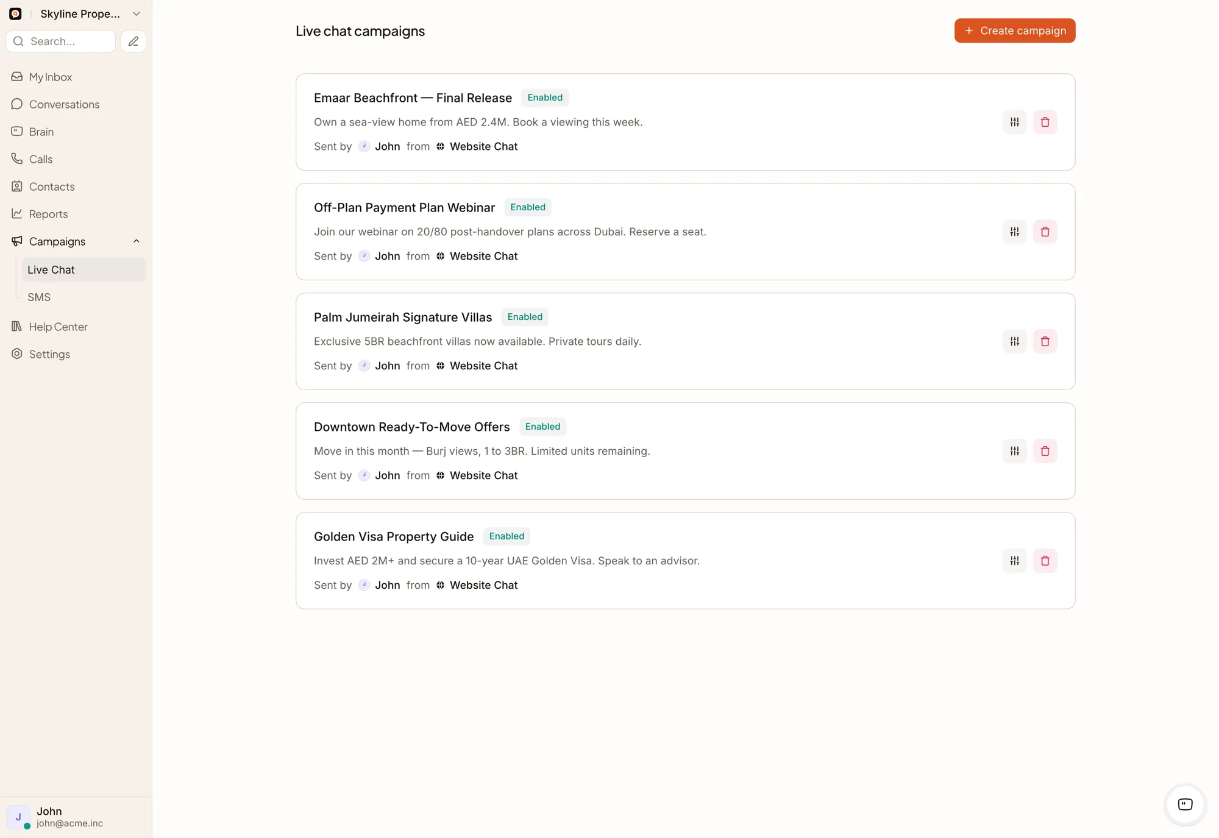1219x838 pixels.
Task: Open the Off-Plan Payment Plan Webinar title
Action: pyautogui.click(x=404, y=207)
